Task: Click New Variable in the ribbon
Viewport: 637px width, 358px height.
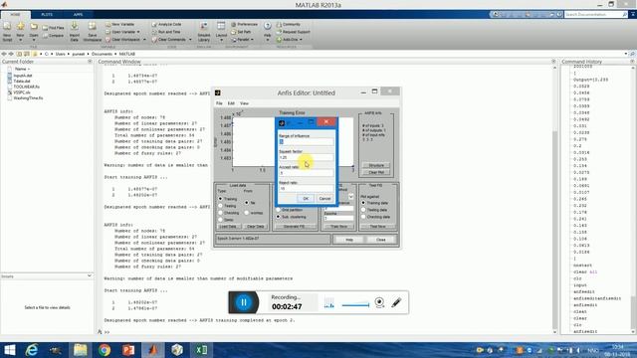Action: (x=119, y=24)
